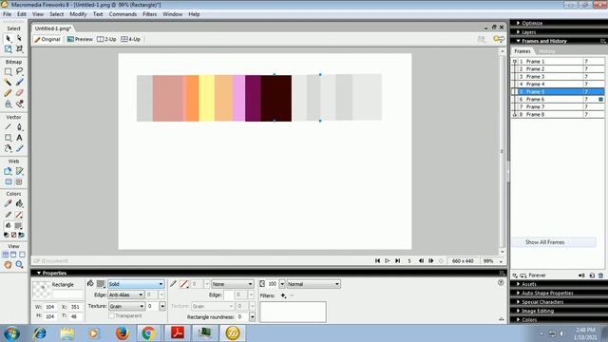Select the Scale tool

[9, 48]
